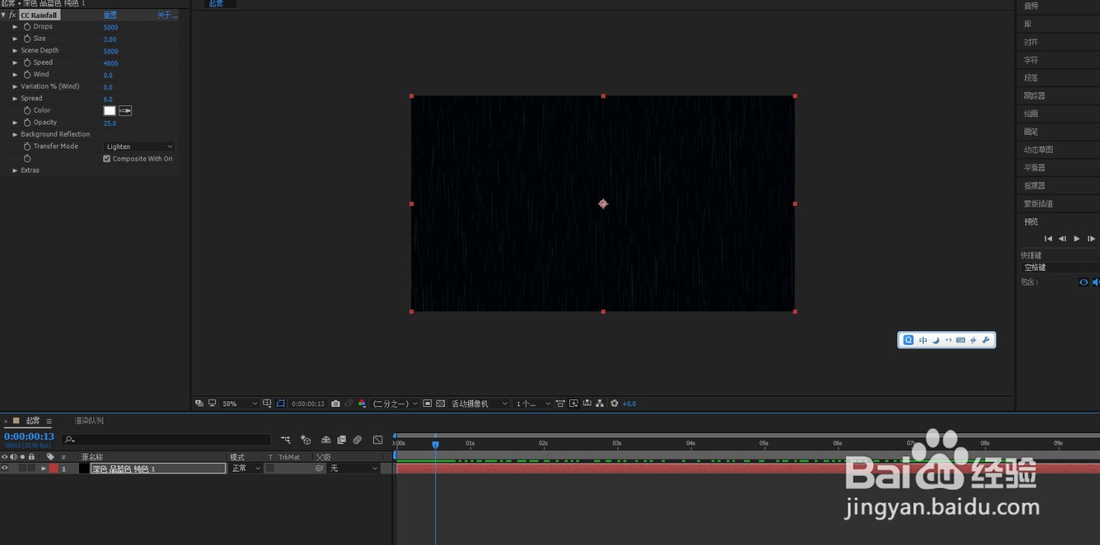This screenshot has width=1100, height=545.
Task: Expand the Scene Depth property
Action: coord(15,50)
